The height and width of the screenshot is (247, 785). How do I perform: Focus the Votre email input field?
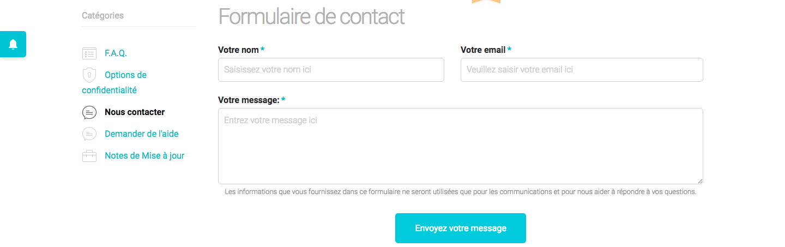click(582, 70)
